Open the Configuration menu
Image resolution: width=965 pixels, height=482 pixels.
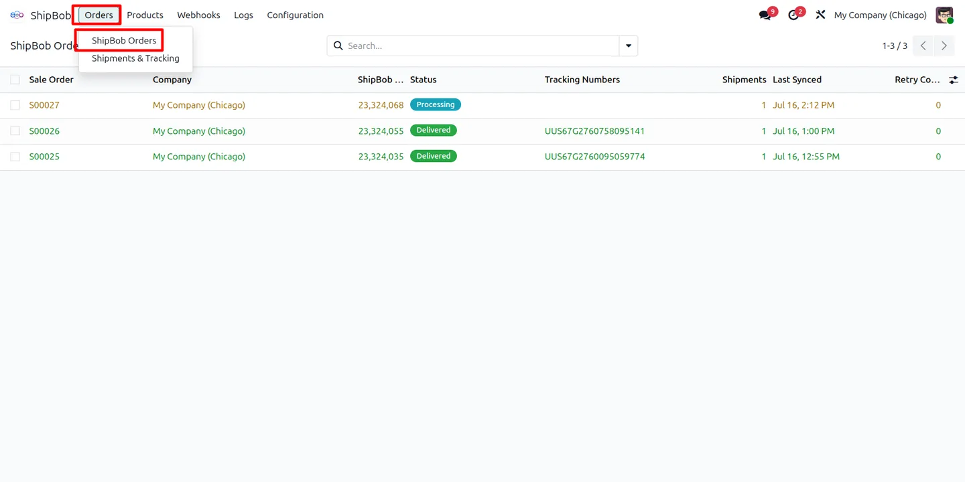click(x=295, y=15)
